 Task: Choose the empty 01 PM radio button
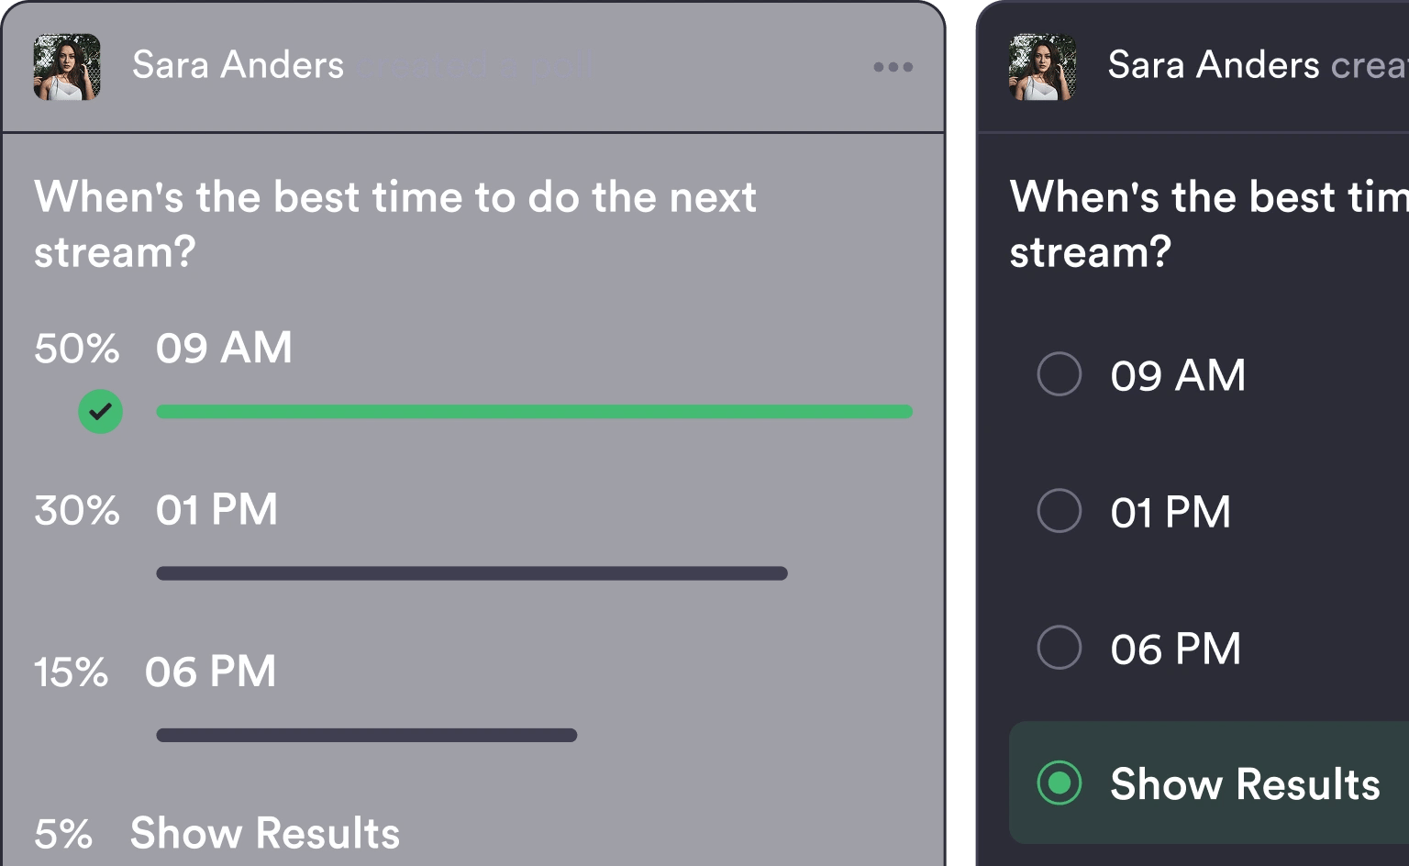1060,511
